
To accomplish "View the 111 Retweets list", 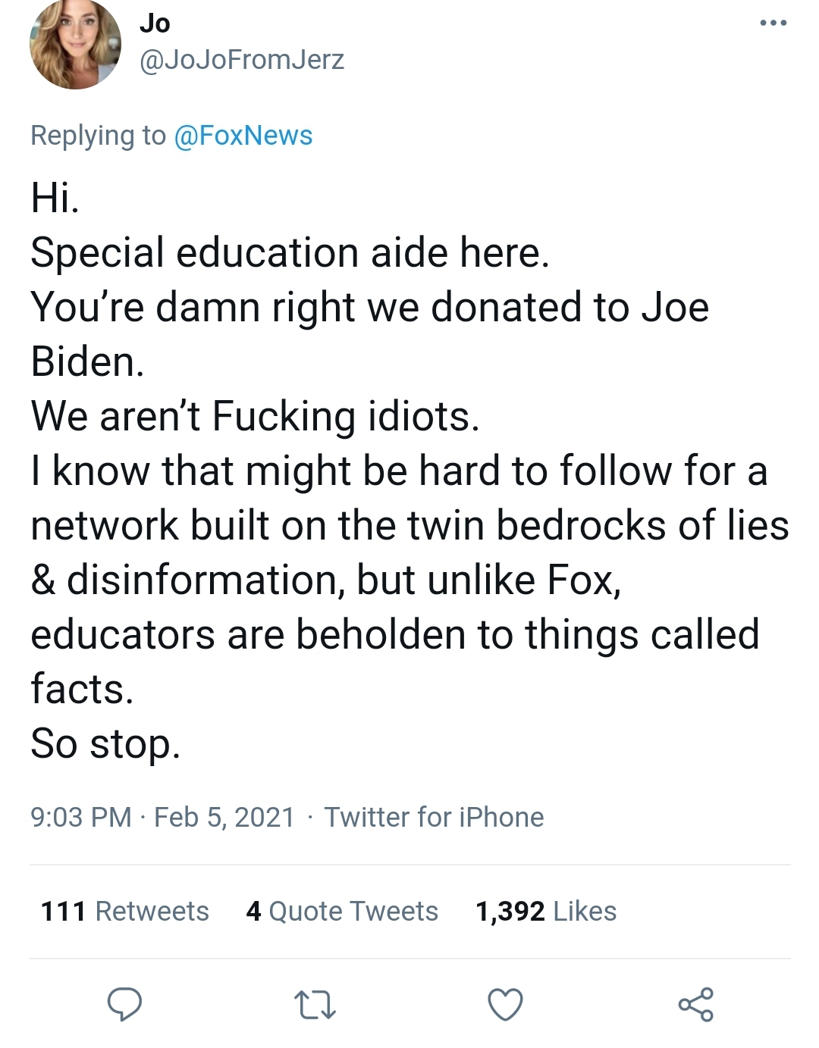I will (x=125, y=912).
